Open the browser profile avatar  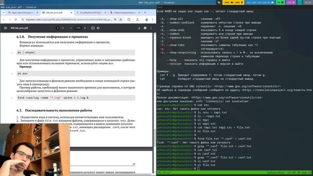pos(147,20)
